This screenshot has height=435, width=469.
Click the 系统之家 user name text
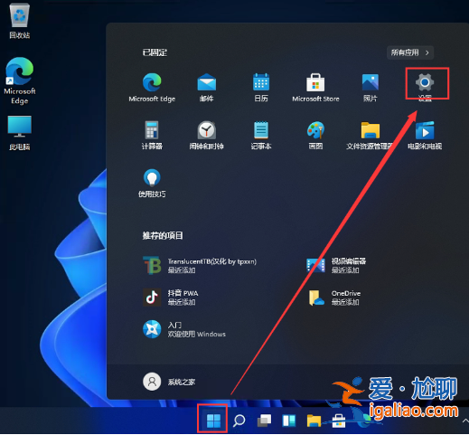coord(182,382)
